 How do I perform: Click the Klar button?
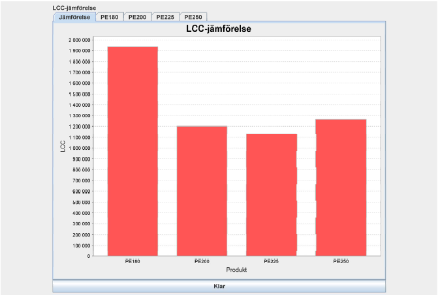[x=219, y=286]
